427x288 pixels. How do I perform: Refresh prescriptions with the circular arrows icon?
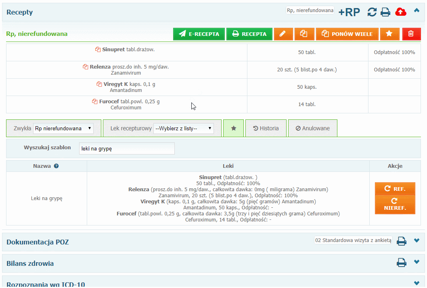click(x=372, y=12)
